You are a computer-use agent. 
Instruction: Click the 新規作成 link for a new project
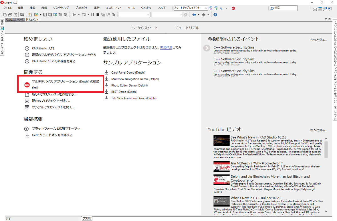click(166, 47)
